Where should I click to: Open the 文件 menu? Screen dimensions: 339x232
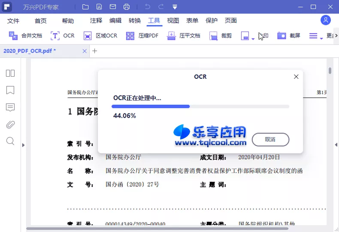point(13,21)
